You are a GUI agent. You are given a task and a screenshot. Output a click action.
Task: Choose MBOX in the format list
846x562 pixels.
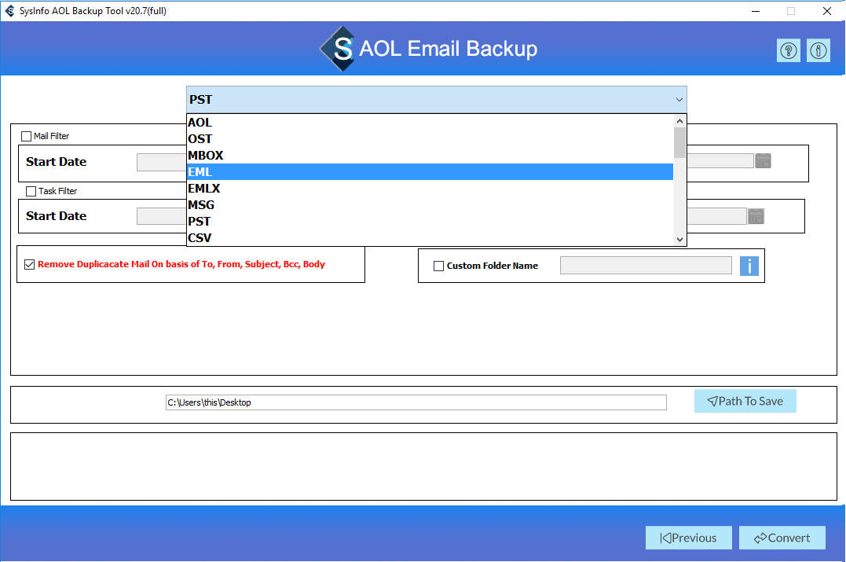tap(430, 155)
